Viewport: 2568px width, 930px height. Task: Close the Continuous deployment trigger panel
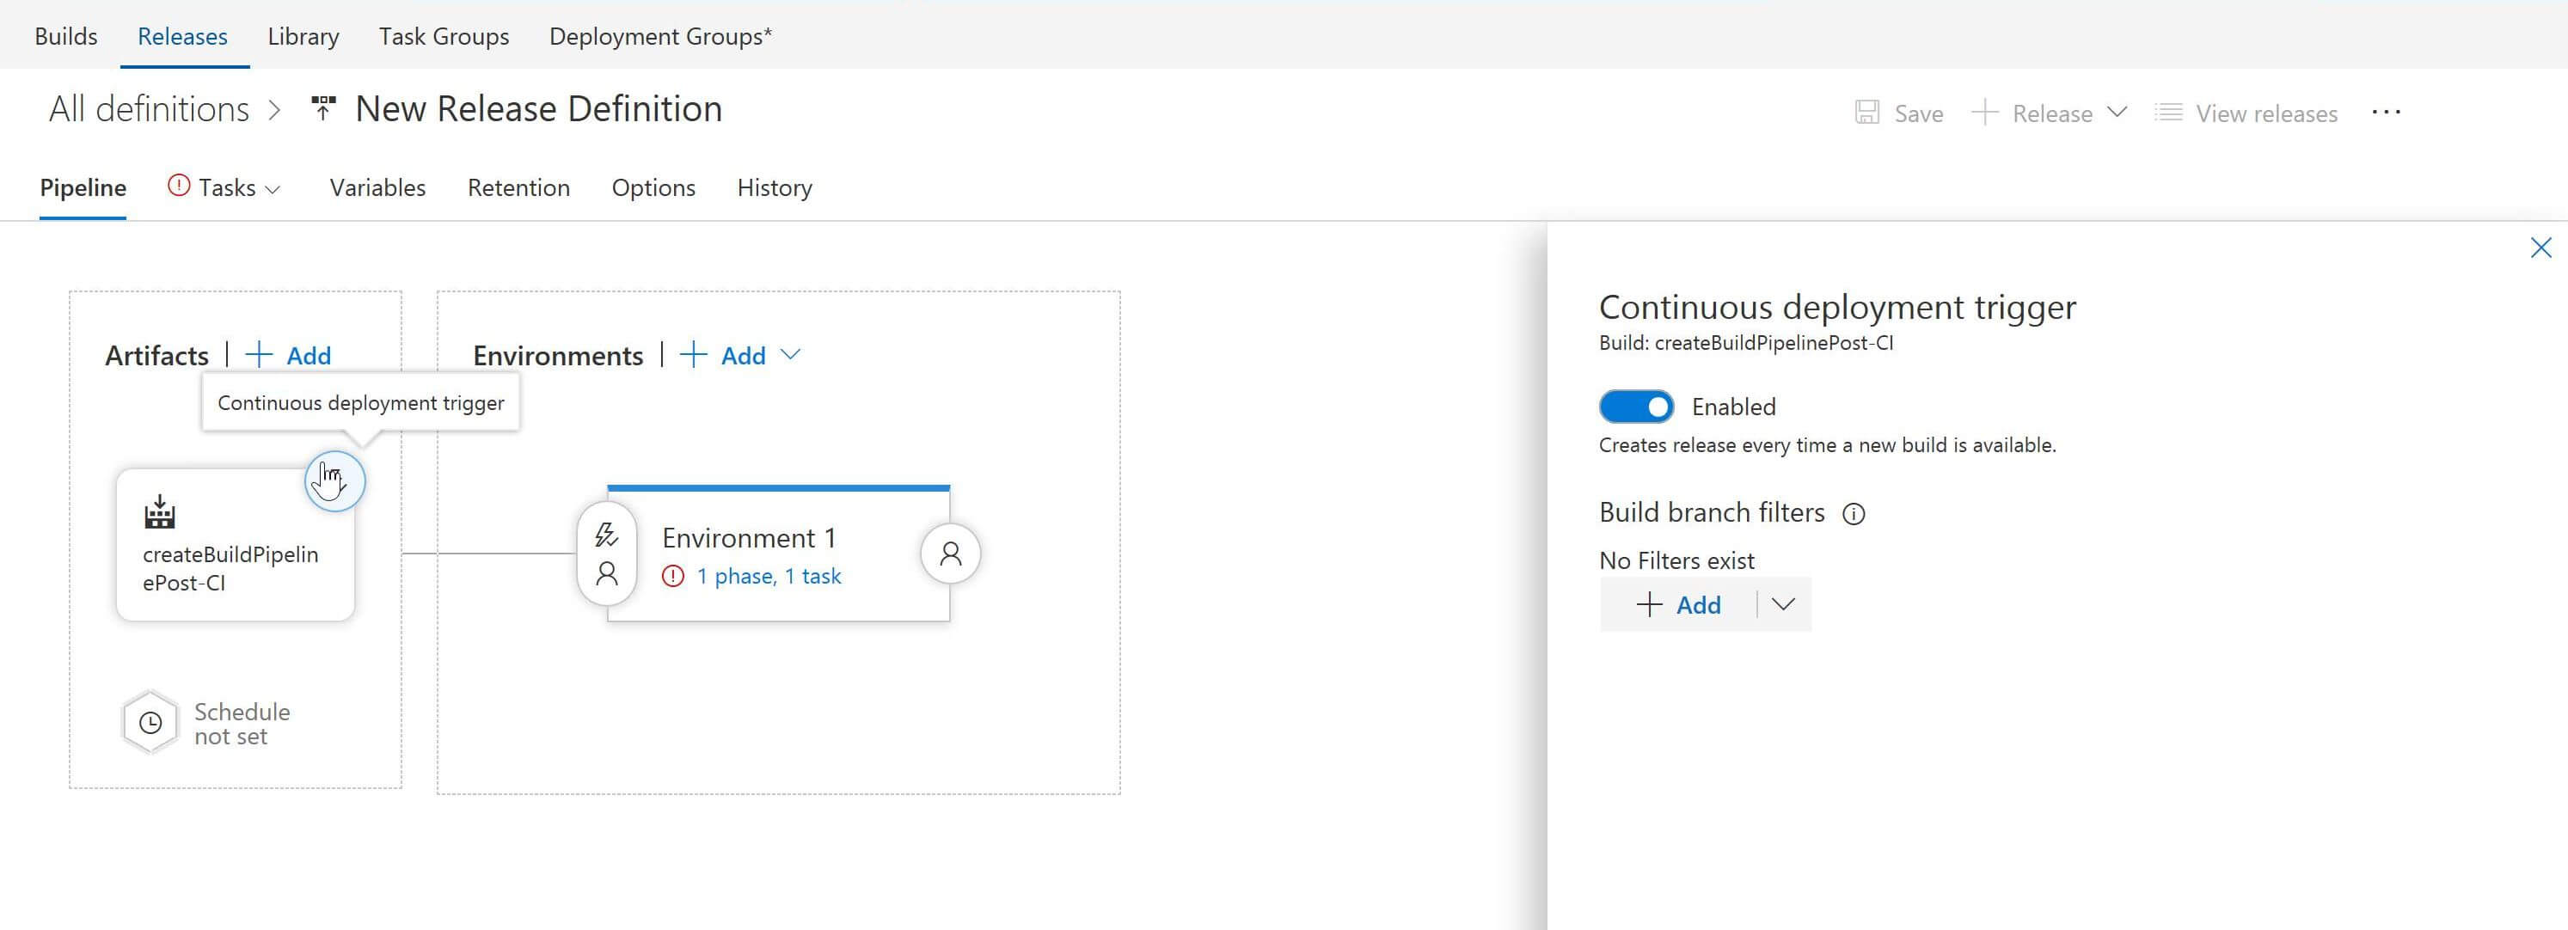[2540, 248]
